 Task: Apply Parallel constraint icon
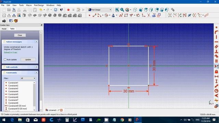point(216,46)
